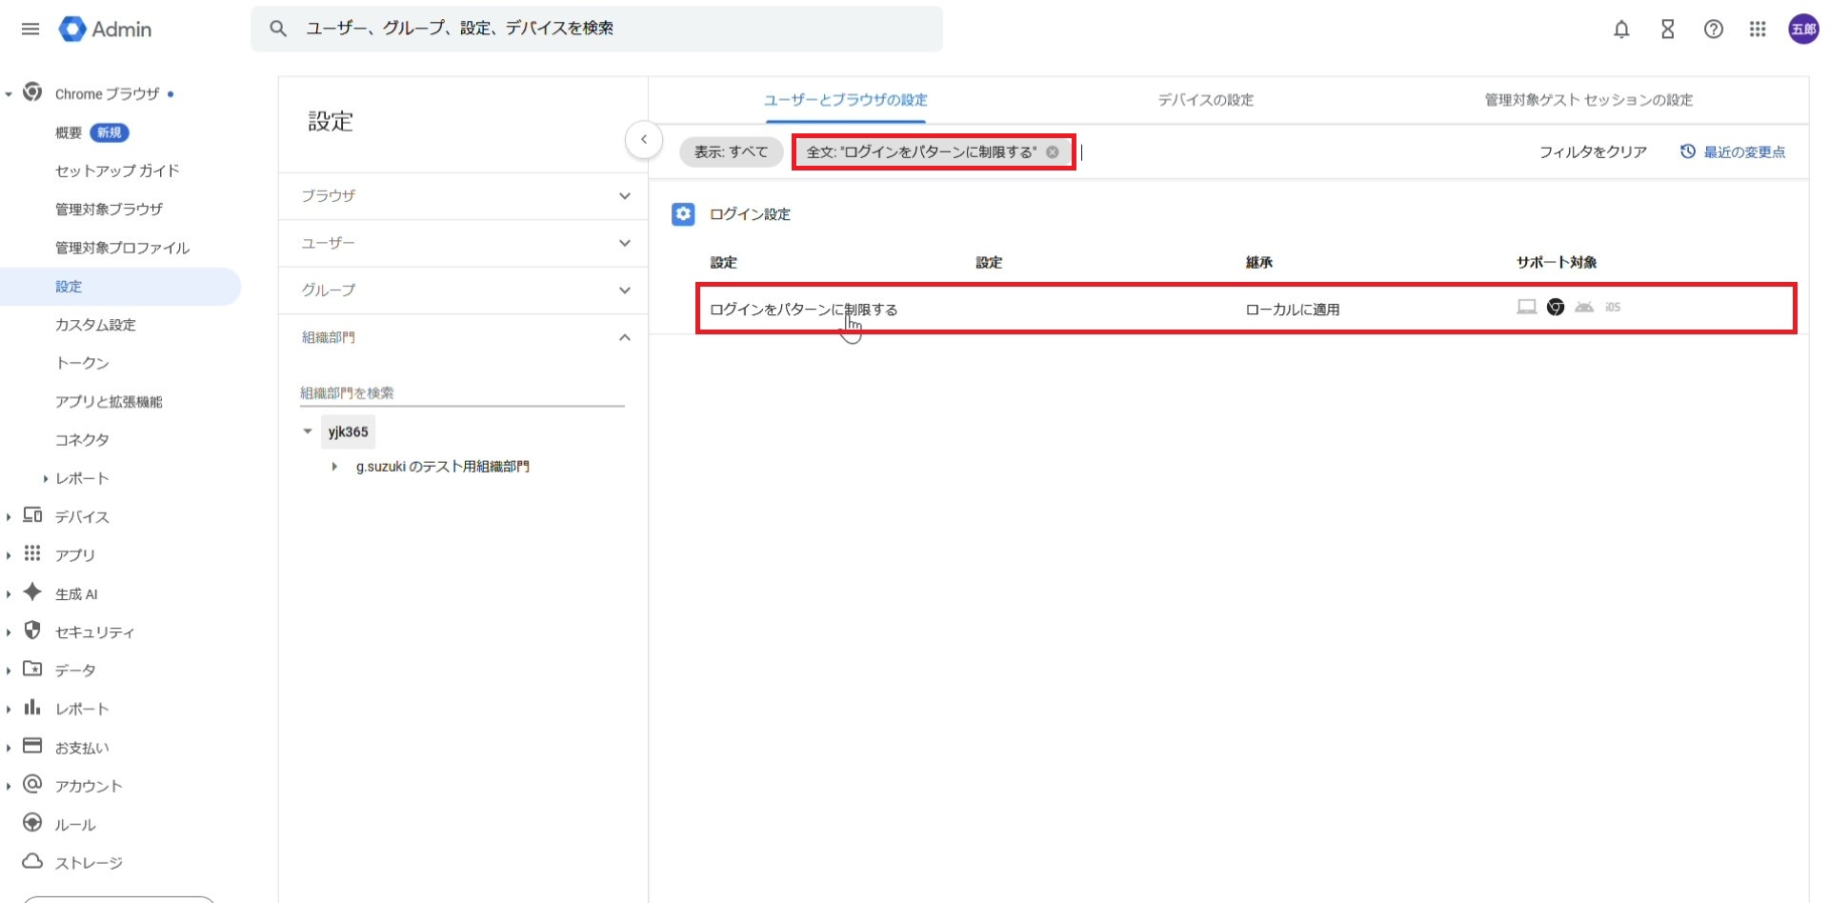Click フィルタをクリア button
The height and width of the screenshot is (903, 1829).
click(x=1593, y=152)
